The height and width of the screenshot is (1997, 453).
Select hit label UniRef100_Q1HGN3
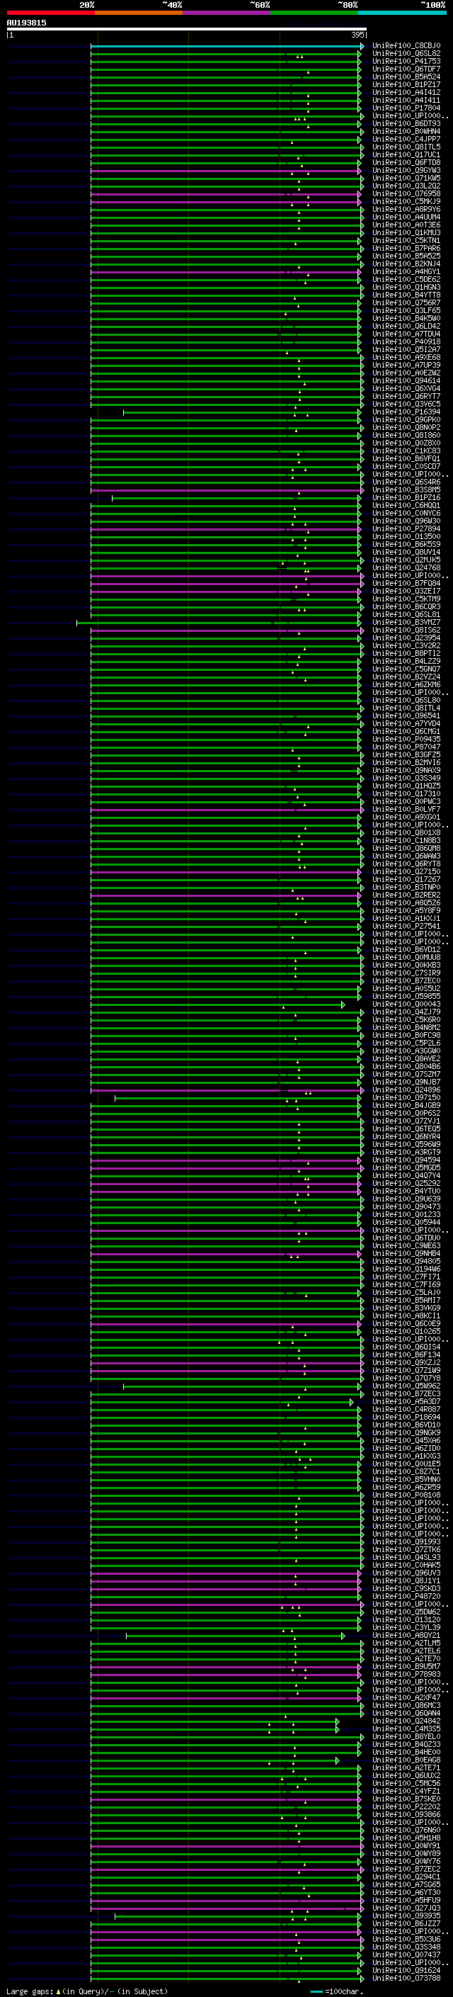406,288
